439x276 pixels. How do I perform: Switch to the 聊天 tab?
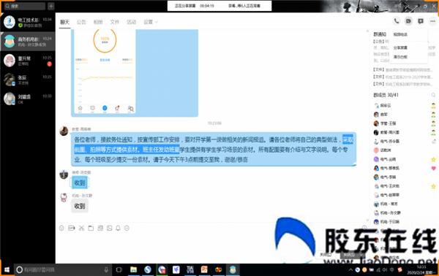tap(64, 22)
